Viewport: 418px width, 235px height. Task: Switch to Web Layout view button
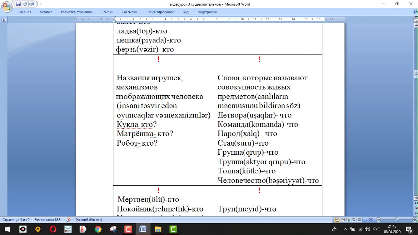coord(348,220)
